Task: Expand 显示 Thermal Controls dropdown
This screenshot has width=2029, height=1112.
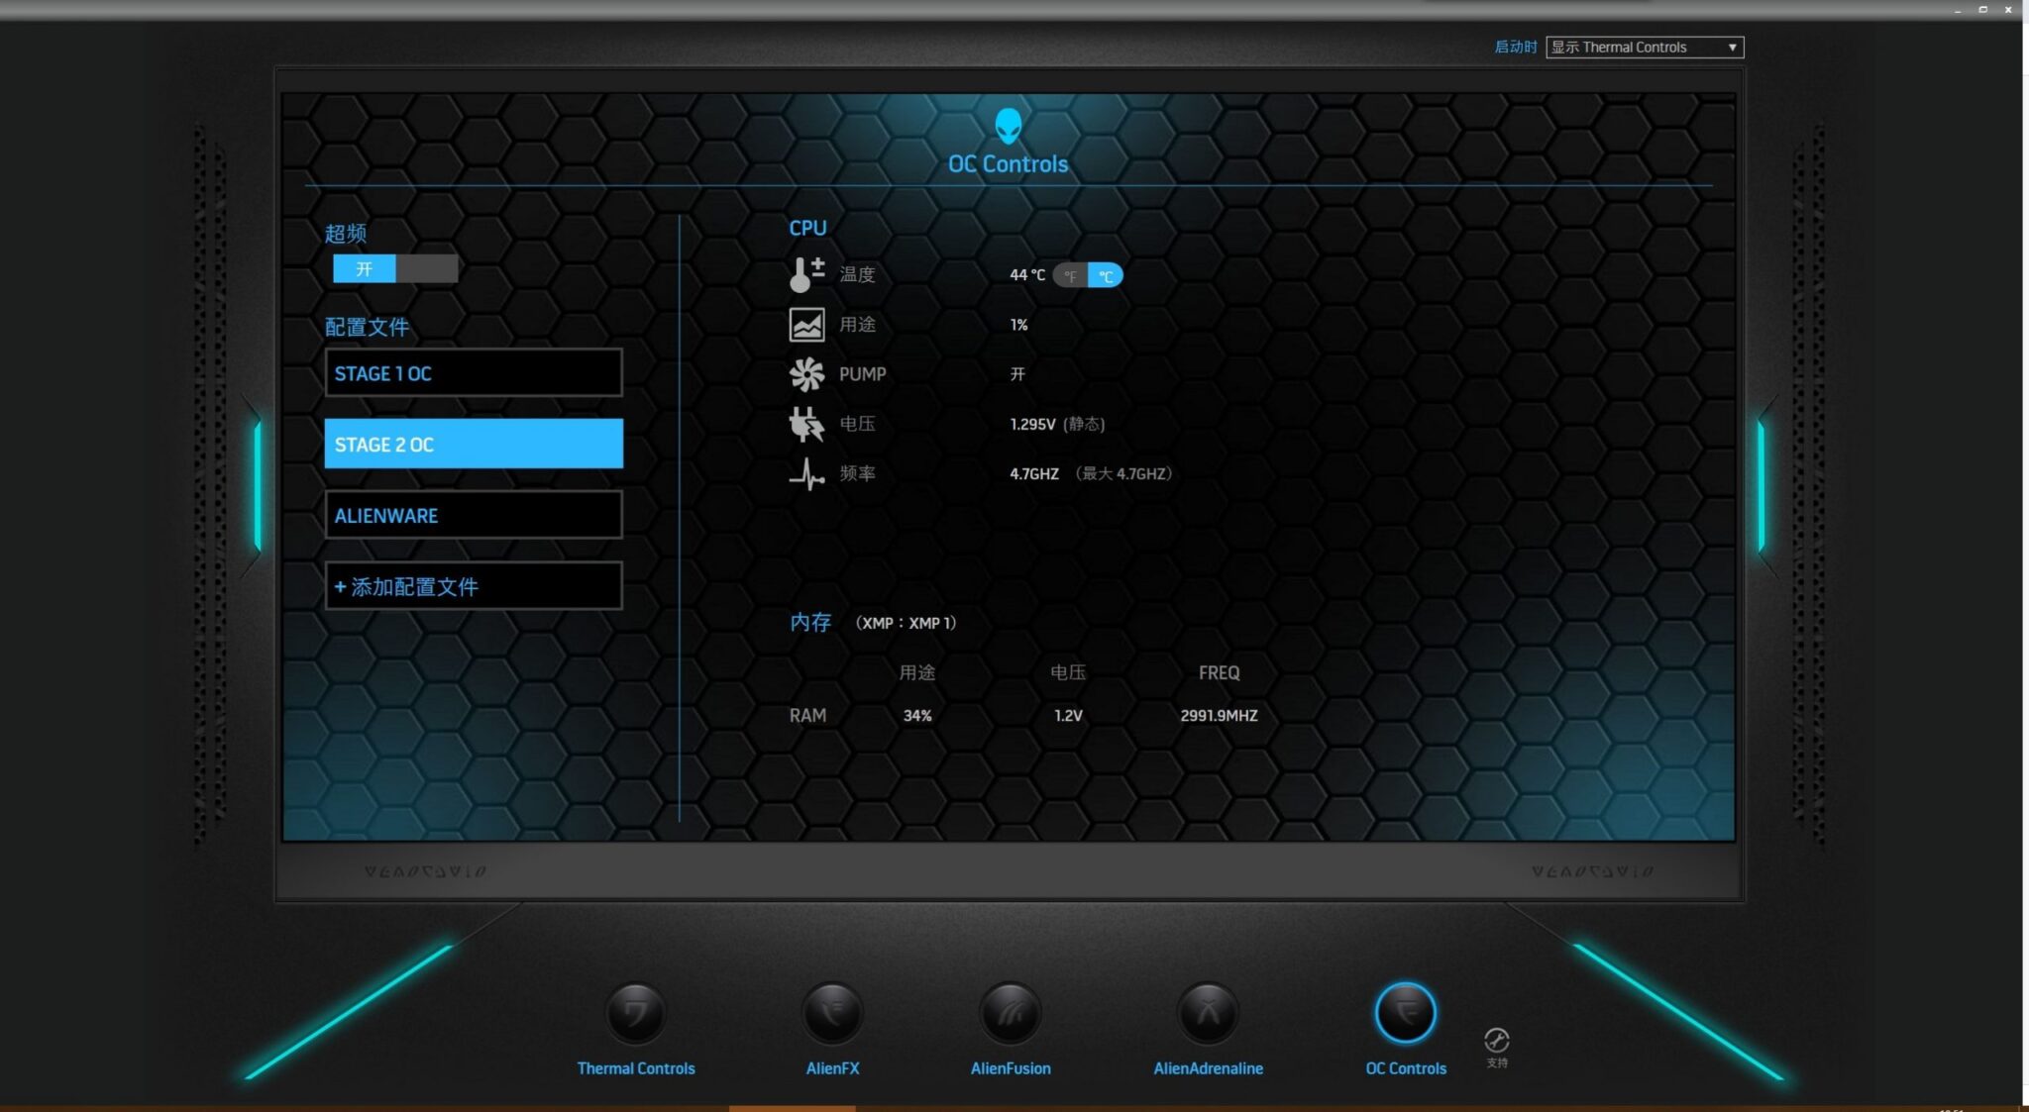Action: tap(1729, 47)
